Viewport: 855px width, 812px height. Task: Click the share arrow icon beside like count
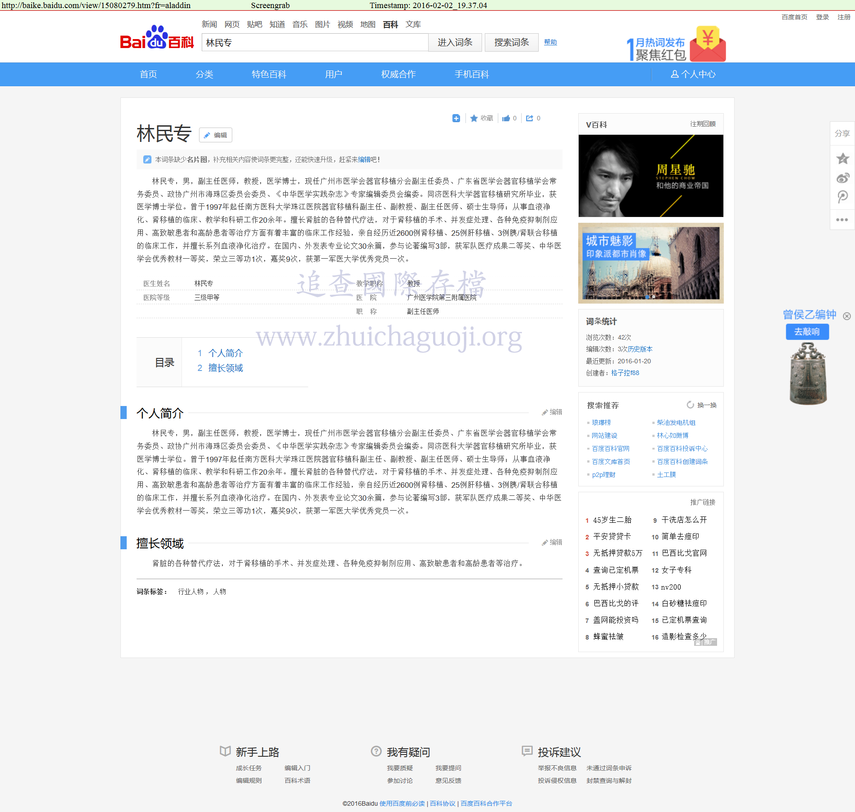point(530,118)
